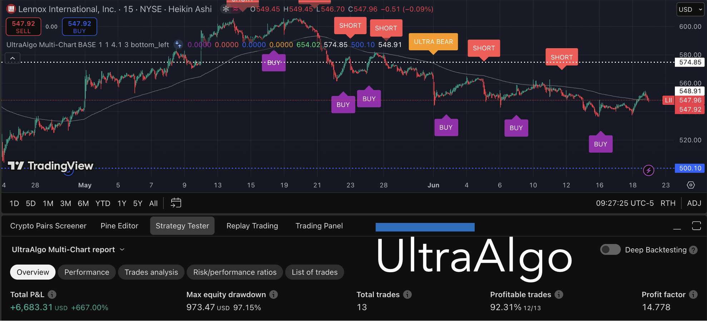Screen dimensions: 707x321
Task: Click the info icon next to Profitable trades
Action: tap(559, 295)
